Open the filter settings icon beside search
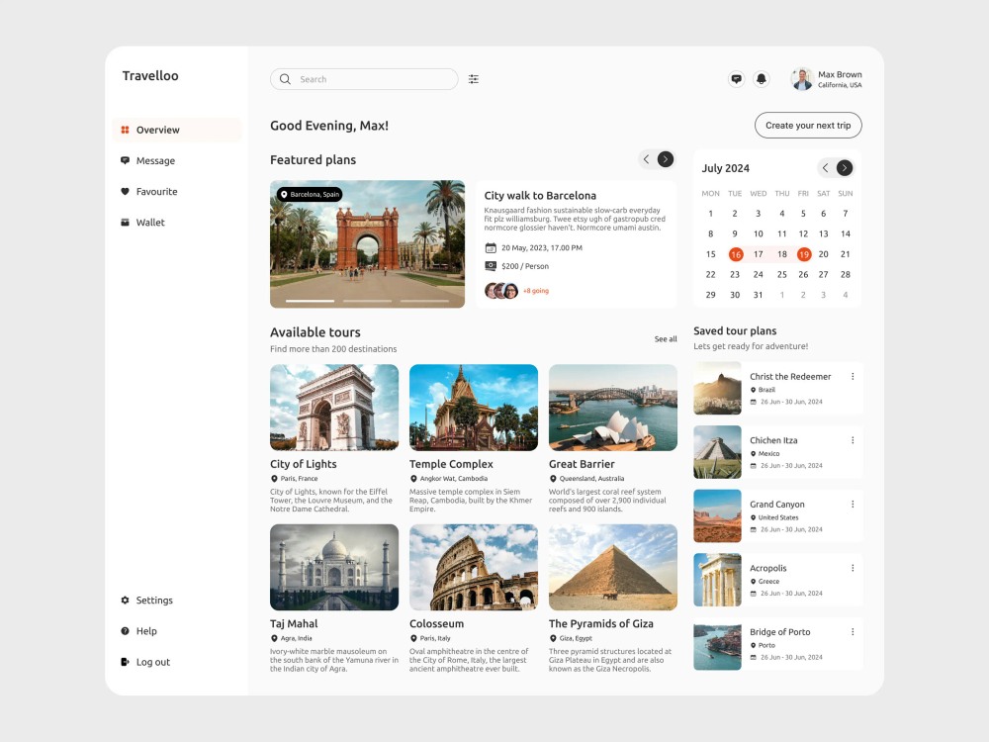Screen dimensions: 989x742 point(474,79)
